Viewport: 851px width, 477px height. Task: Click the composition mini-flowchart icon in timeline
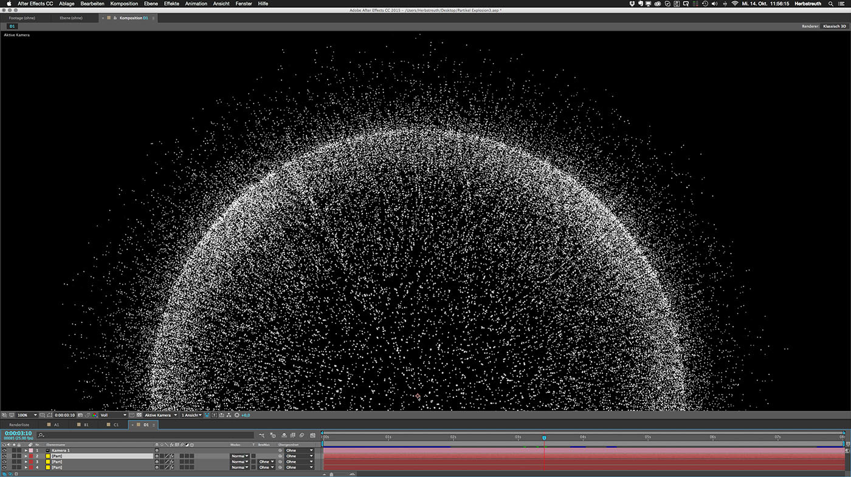click(261, 435)
